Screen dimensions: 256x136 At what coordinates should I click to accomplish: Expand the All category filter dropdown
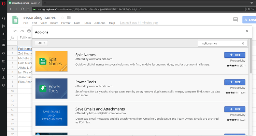[41, 43]
